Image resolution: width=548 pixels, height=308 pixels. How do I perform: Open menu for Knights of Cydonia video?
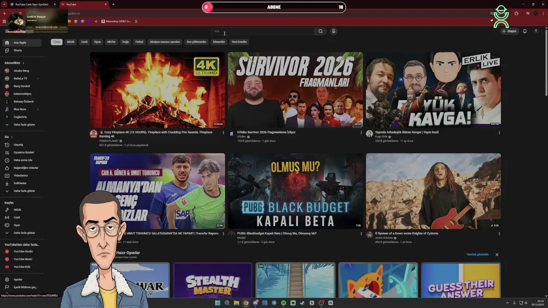click(499, 234)
